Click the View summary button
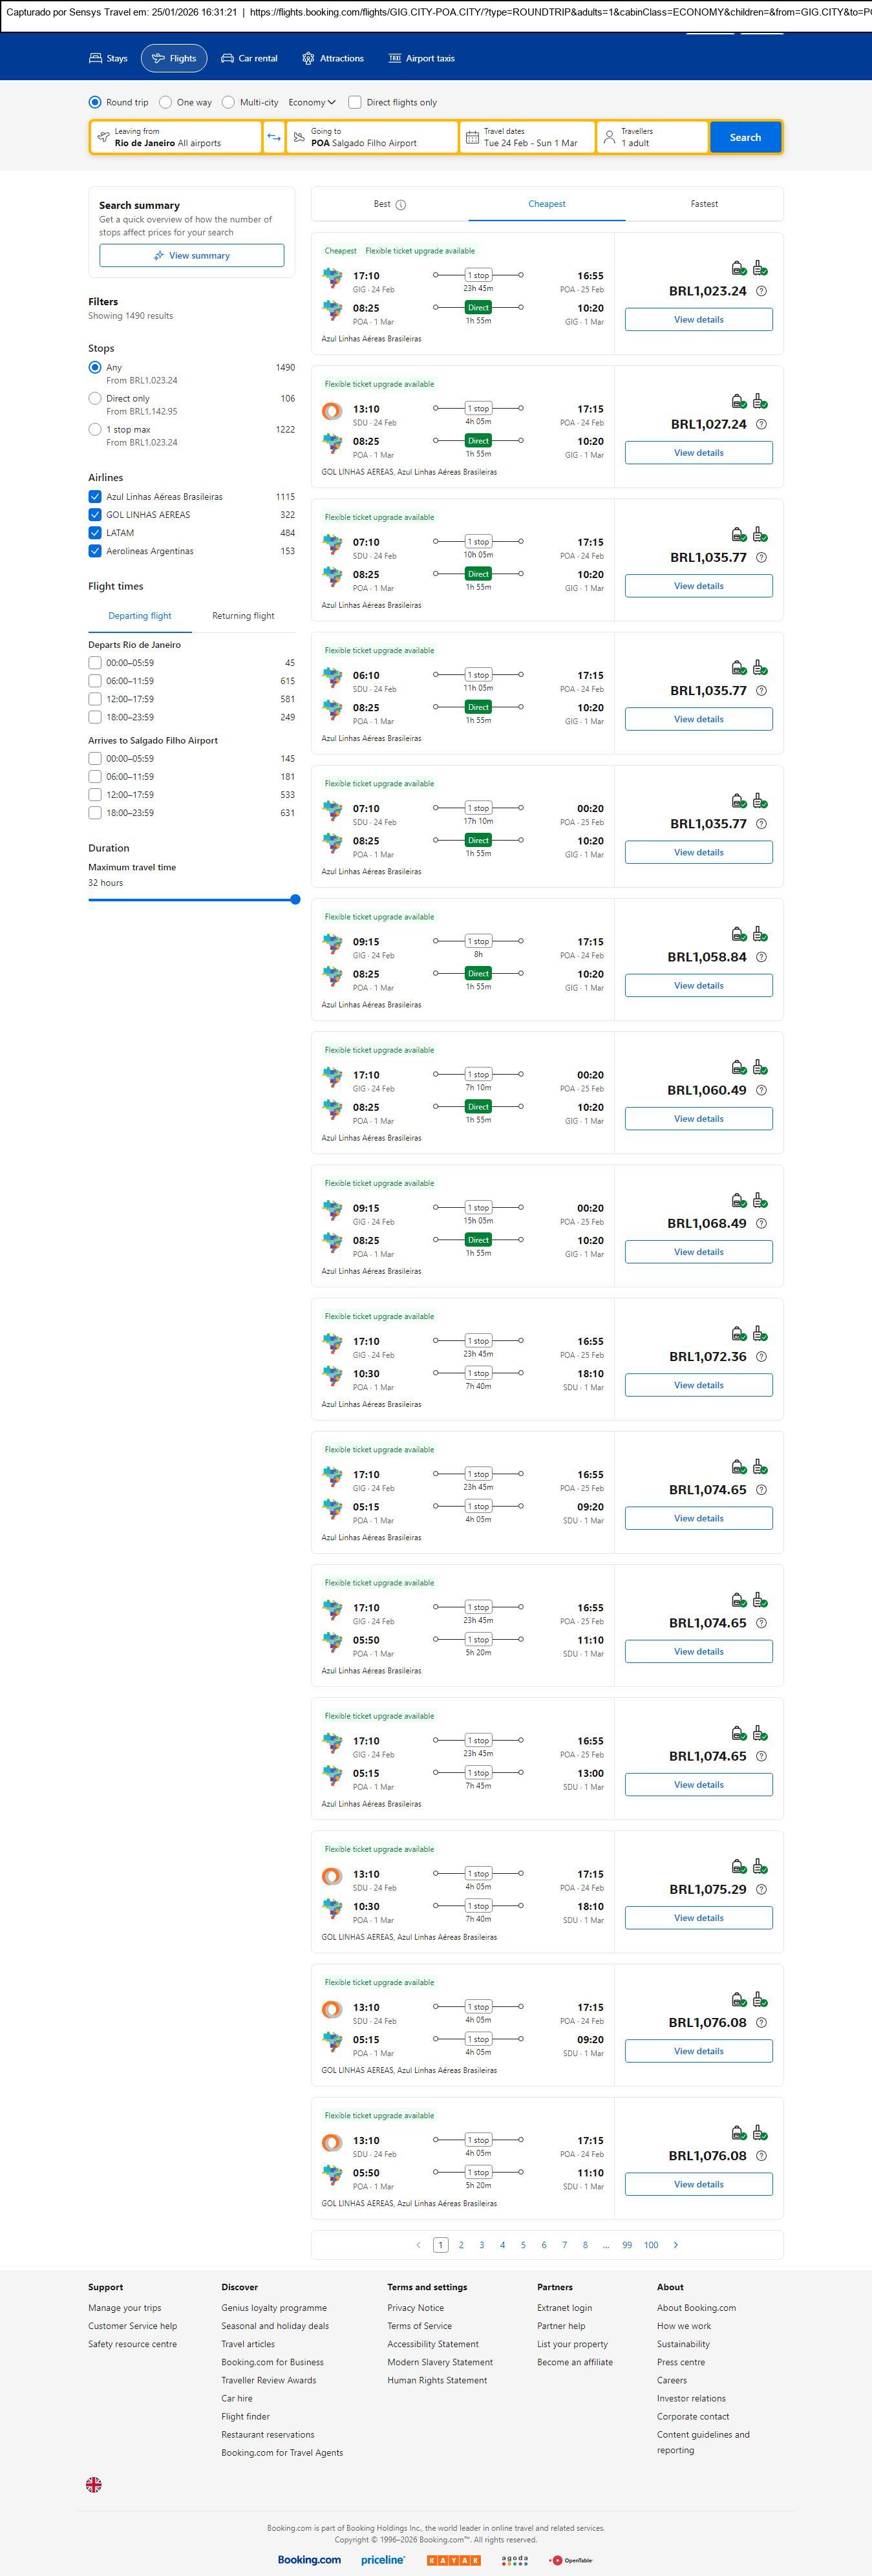The width and height of the screenshot is (872, 2576). [191, 256]
